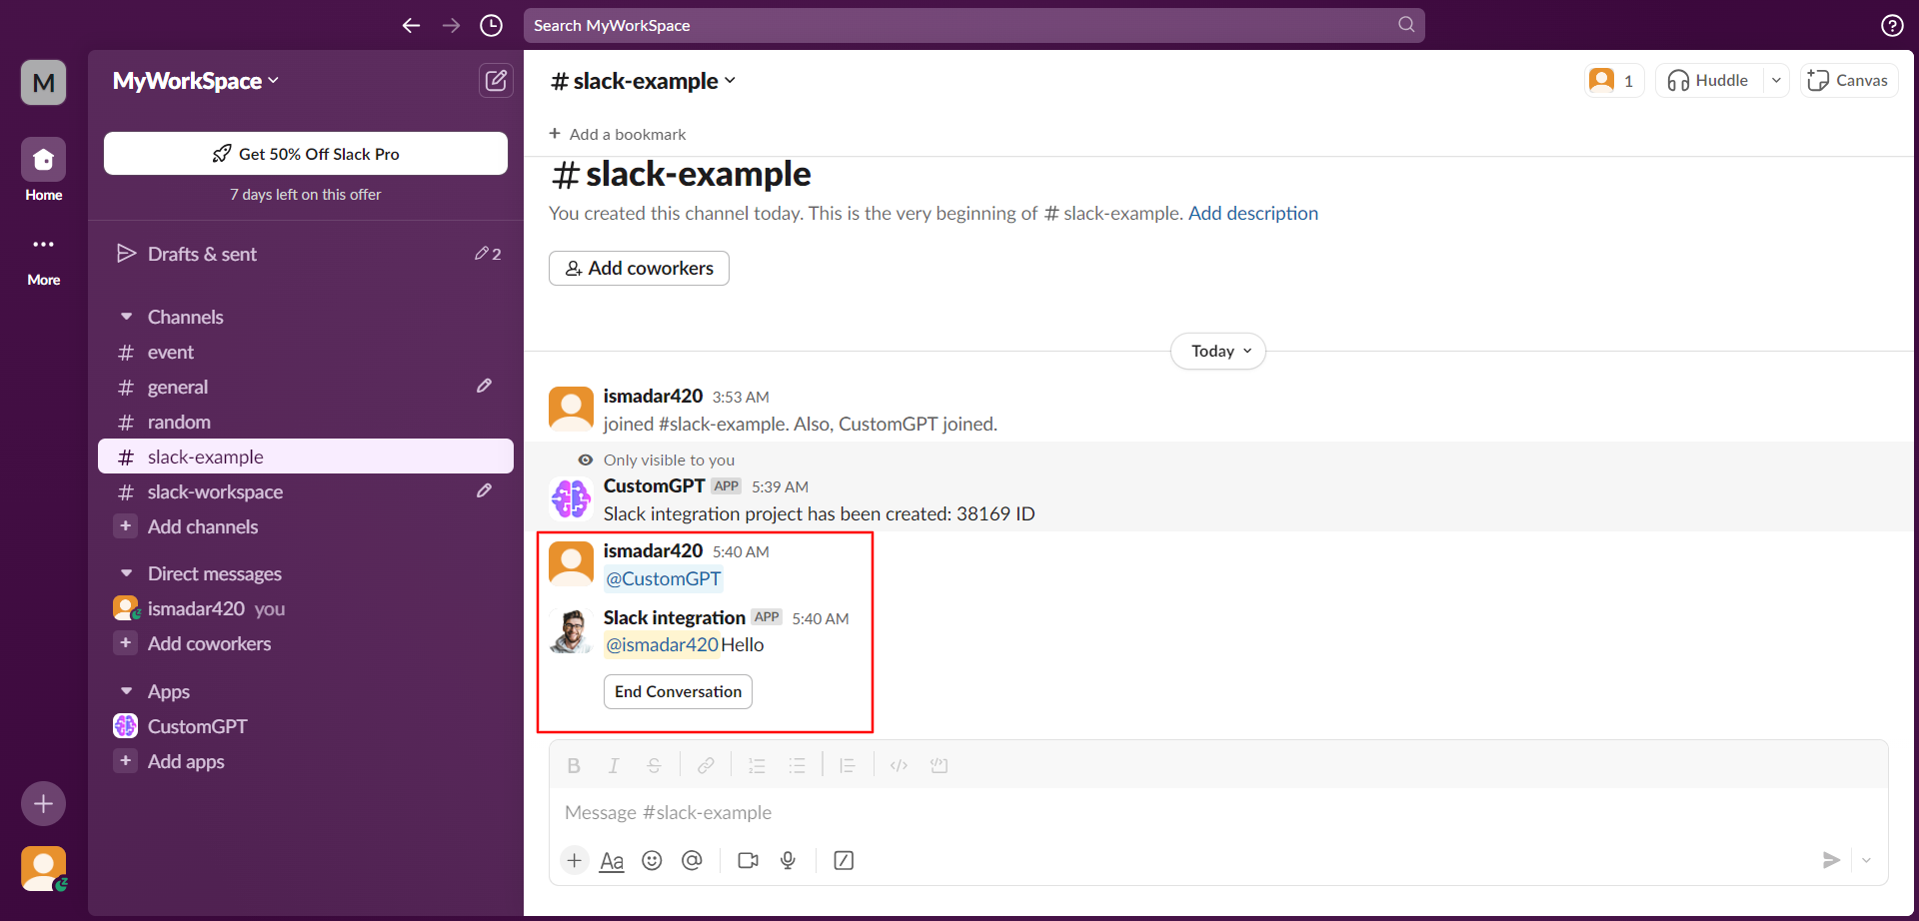Click the Add coworkers button in channel
The width and height of the screenshot is (1919, 921).
click(x=639, y=268)
